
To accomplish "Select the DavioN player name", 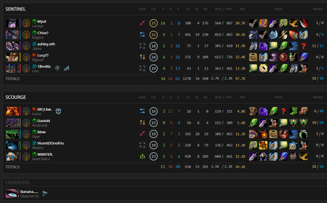I will [43, 121].
